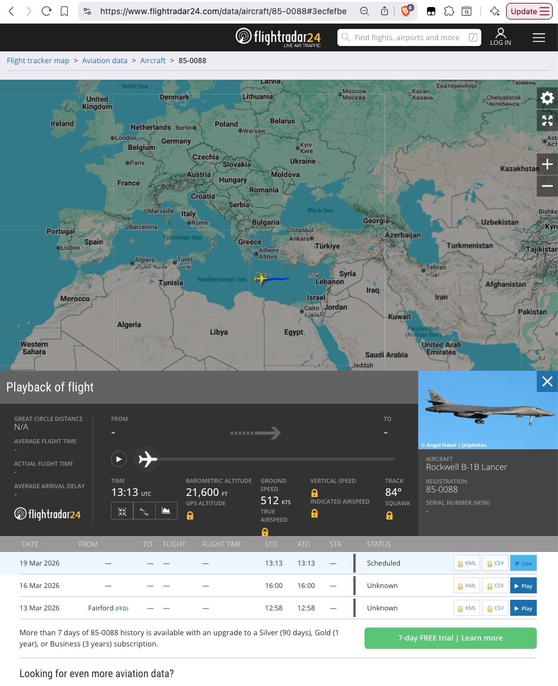Open the browser extensions puzzle icon
The image size is (558, 686).
point(449,11)
